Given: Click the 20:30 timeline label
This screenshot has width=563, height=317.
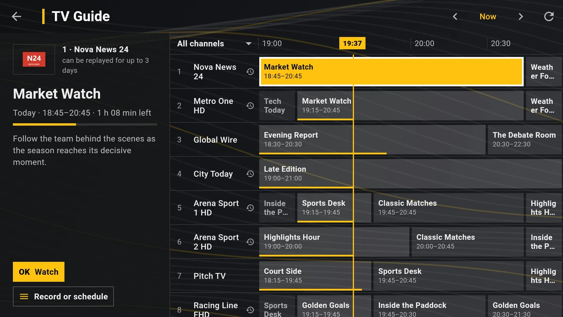Looking at the screenshot, I should (x=501, y=43).
